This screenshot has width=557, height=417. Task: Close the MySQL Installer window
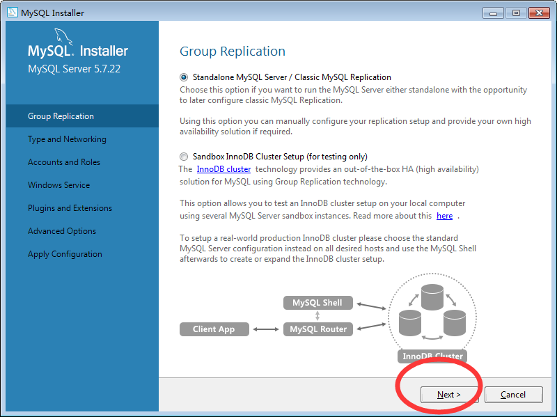[539, 13]
